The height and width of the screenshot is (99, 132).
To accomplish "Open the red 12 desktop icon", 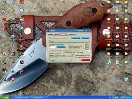I will coord(13,79).
